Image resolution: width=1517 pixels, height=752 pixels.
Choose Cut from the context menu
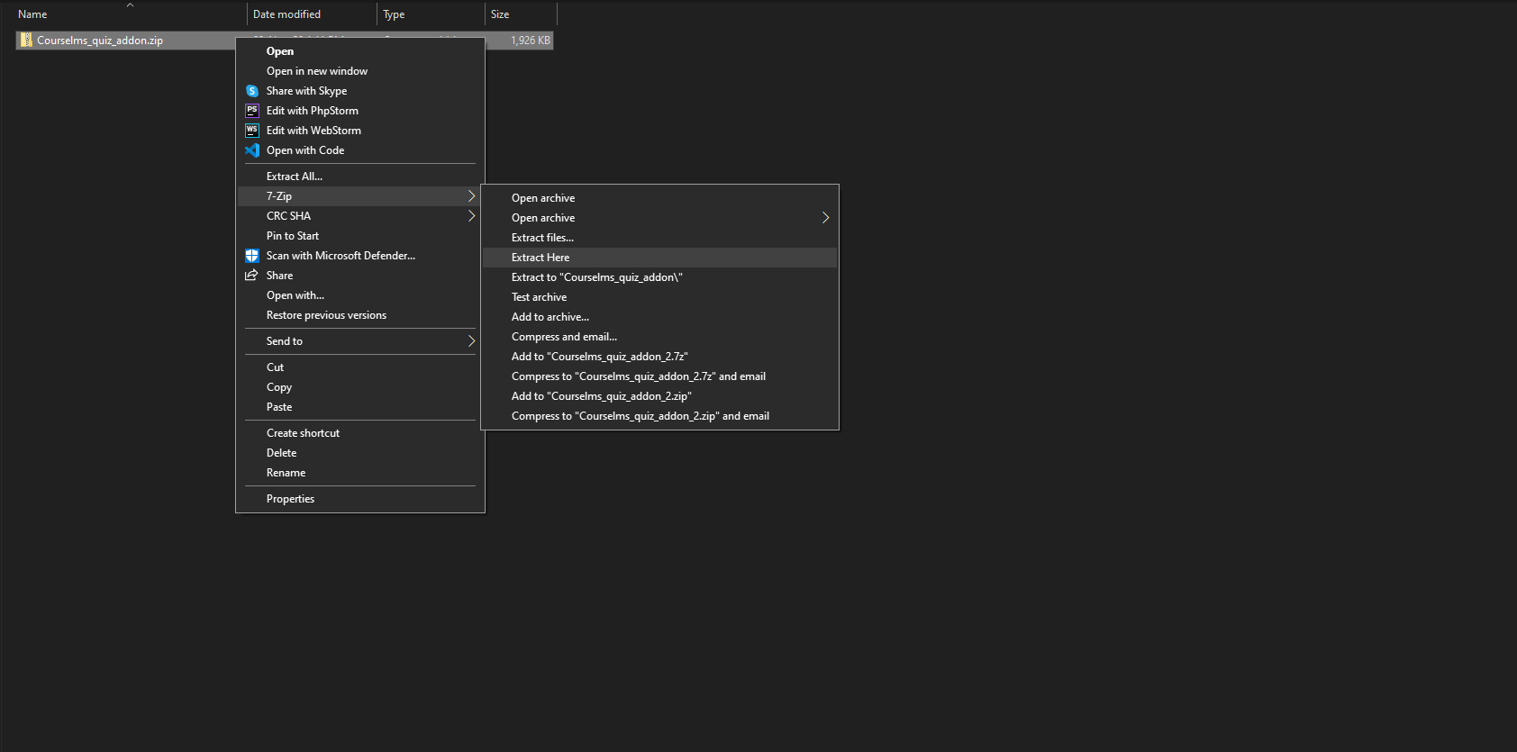tap(360, 367)
